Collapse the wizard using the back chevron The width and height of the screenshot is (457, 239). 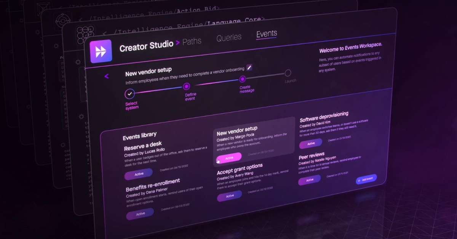pyautogui.click(x=107, y=76)
